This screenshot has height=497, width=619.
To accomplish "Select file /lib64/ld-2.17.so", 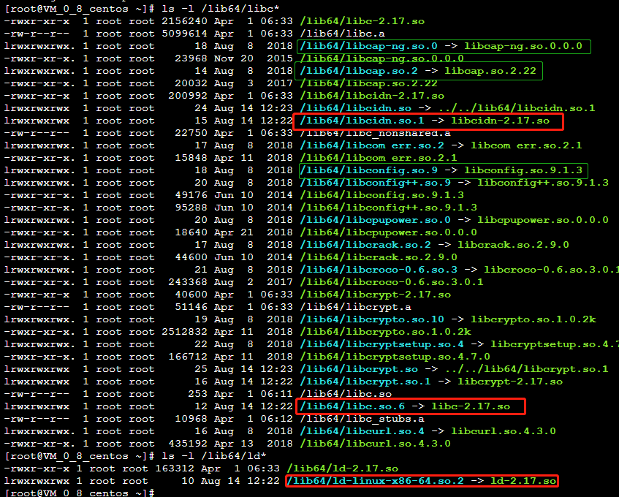I will pos(343,468).
